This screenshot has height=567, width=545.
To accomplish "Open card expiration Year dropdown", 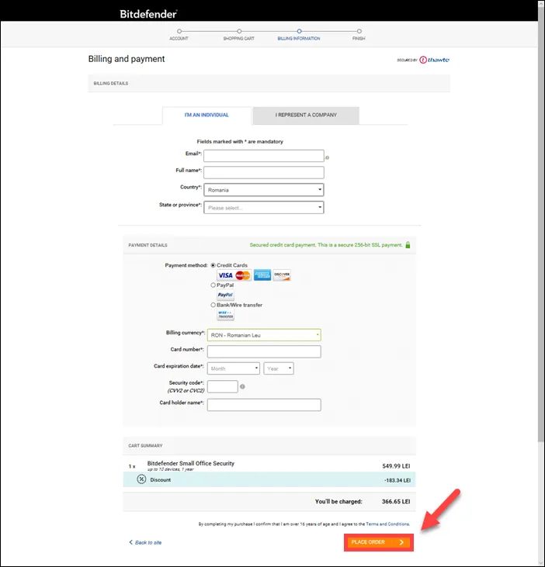I will (279, 368).
